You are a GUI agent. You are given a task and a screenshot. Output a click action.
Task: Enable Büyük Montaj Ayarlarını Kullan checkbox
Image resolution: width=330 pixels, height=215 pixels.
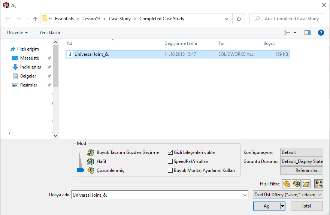170,170
